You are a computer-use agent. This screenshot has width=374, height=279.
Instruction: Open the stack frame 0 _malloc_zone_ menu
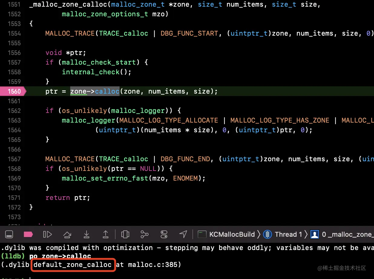(342, 234)
